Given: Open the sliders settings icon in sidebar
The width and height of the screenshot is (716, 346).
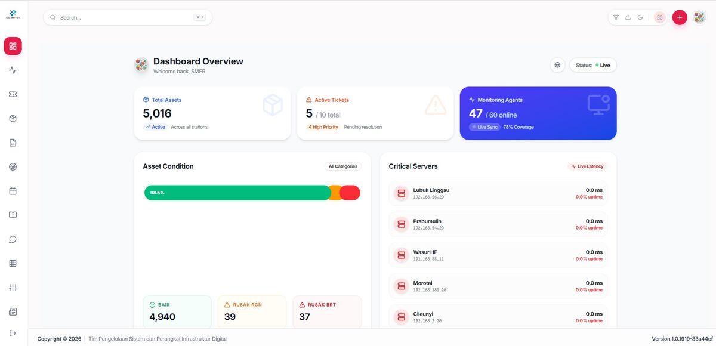Looking at the screenshot, I should pyautogui.click(x=13, y=288).
